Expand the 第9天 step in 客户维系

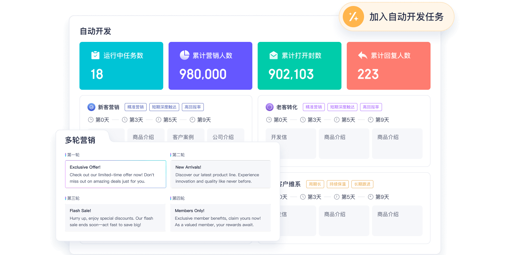point(382,197)
